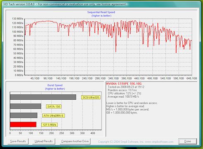Image resolution: width=203 pixels, height=149 pixels.
Task: Click the ATA UltraDMA 6 gray bar
Action: point(24,115)
